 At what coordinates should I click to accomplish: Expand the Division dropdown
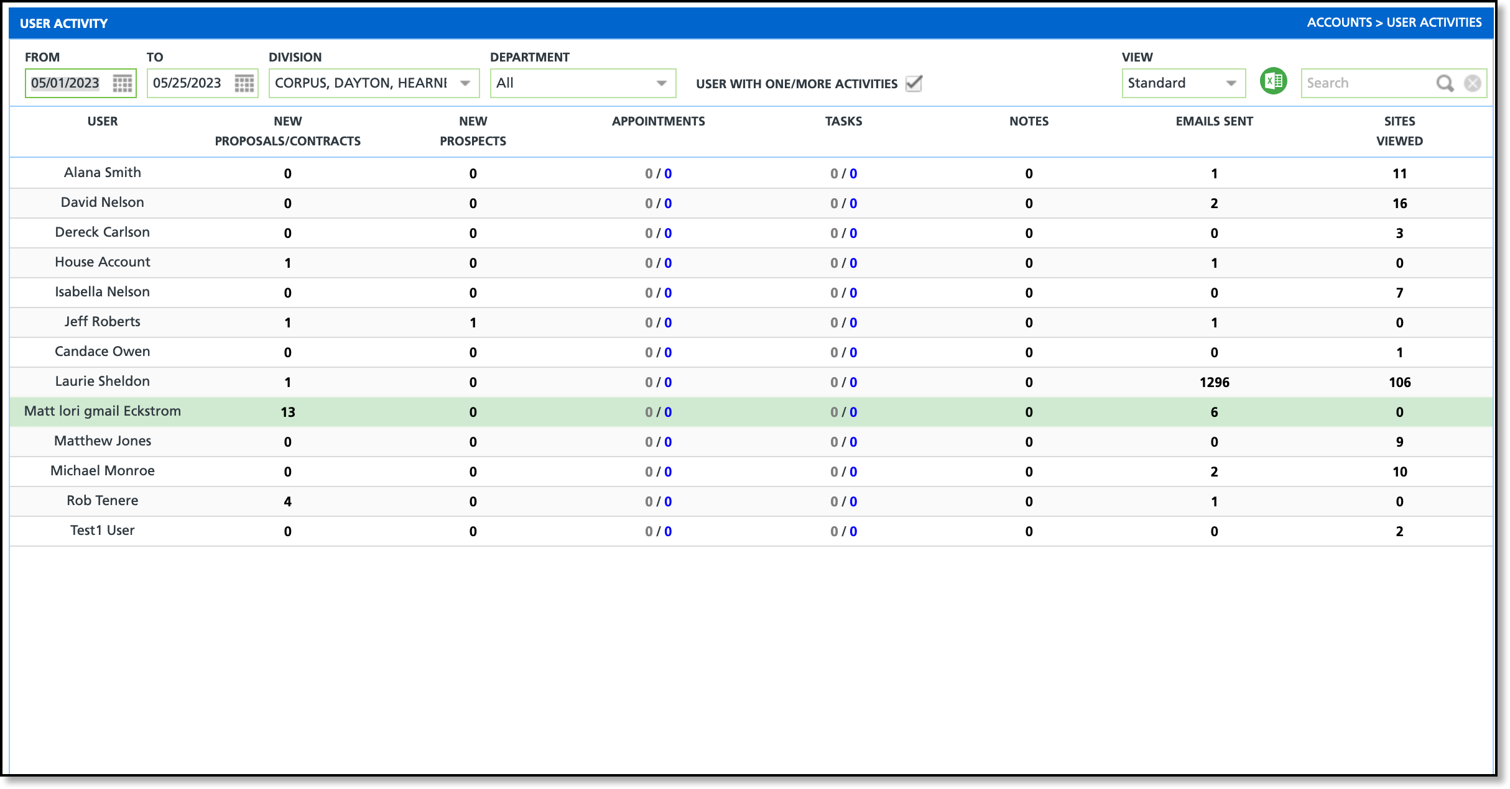pos(465,83)
